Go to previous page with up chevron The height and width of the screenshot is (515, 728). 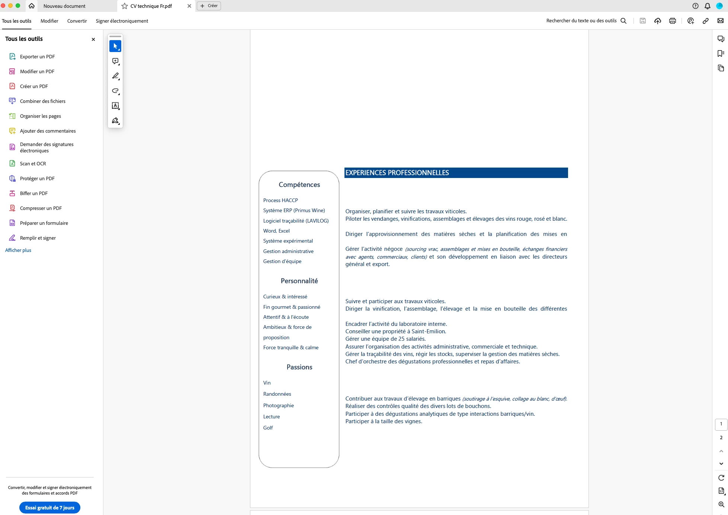click(x=721, y=451)
